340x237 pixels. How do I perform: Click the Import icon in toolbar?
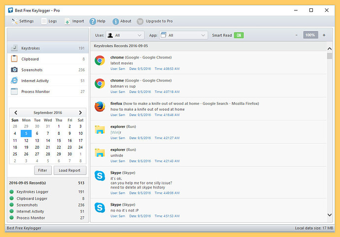click(67, 21)
